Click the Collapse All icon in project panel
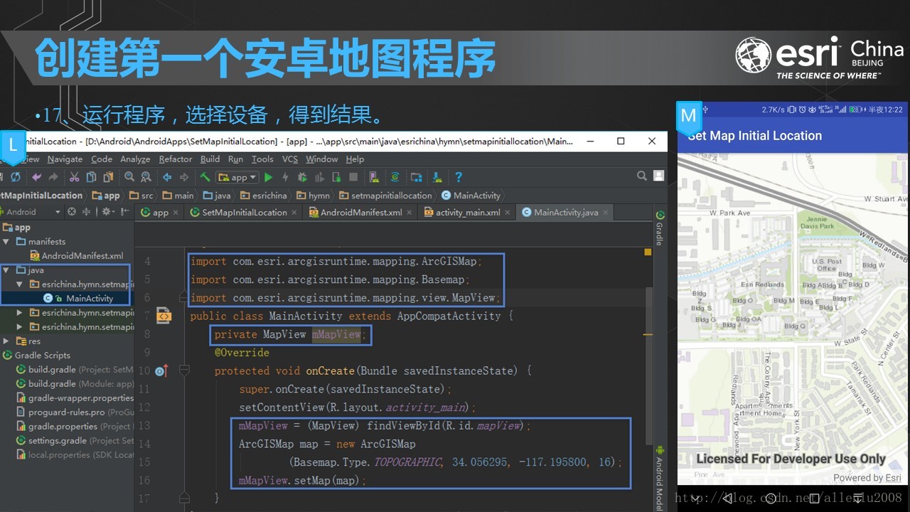Image resolution: width=910 pixels, height=512 pixels. (x=87, y=212)
